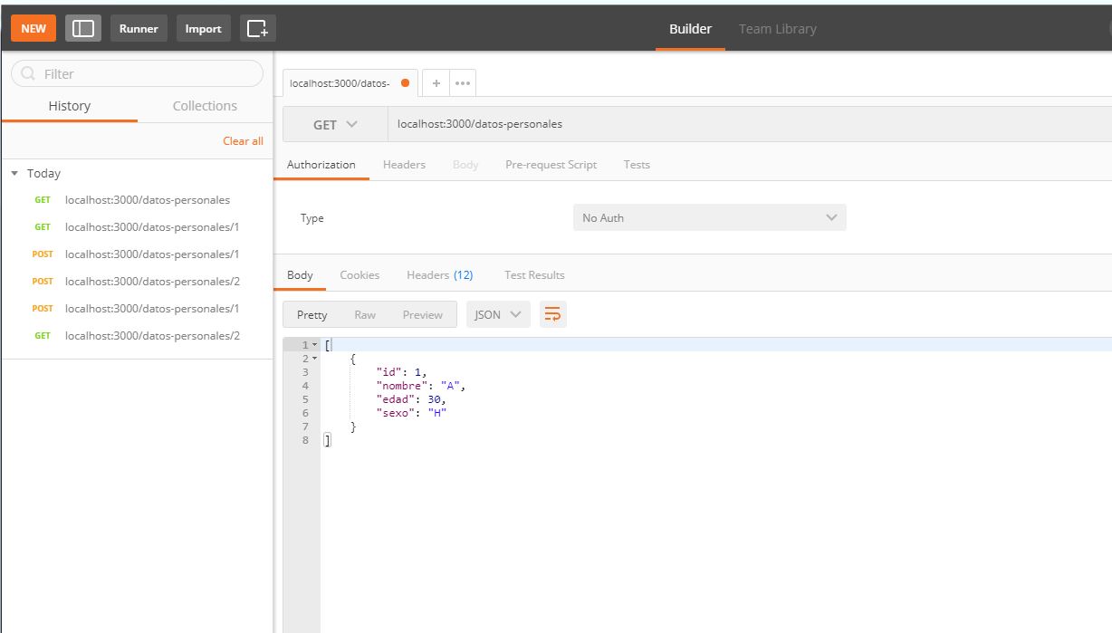Toggle the sidebar layout icon

83,28
